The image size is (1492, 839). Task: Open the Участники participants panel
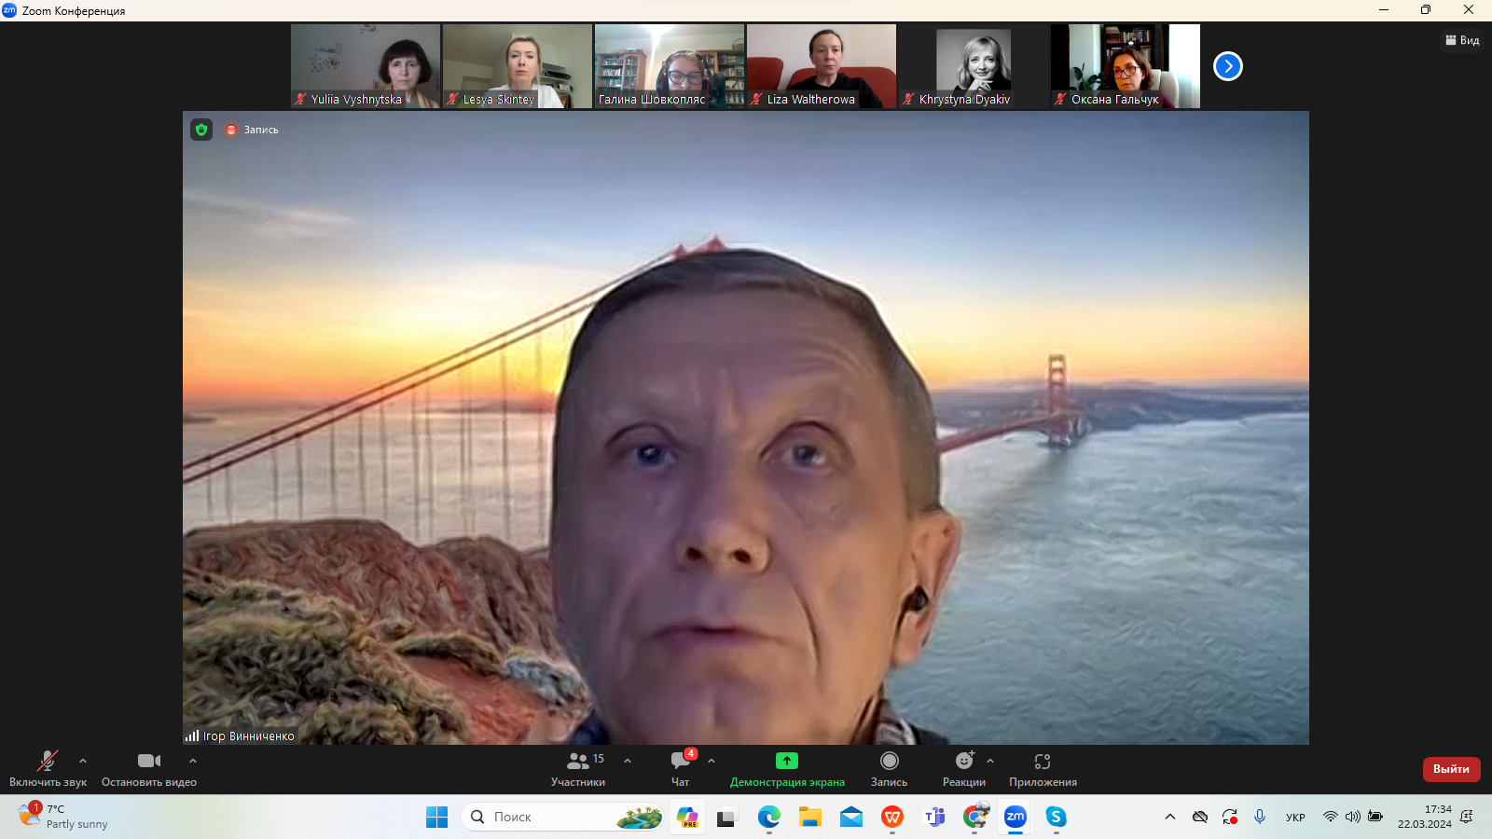(x=578, y=769)
